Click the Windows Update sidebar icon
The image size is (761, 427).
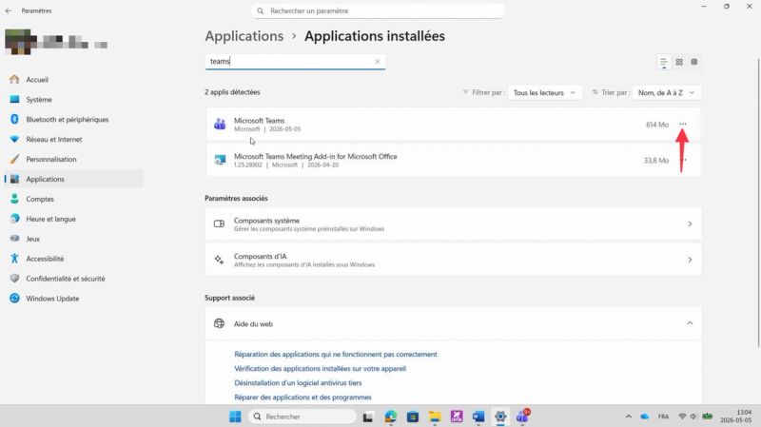coord(14,299)
